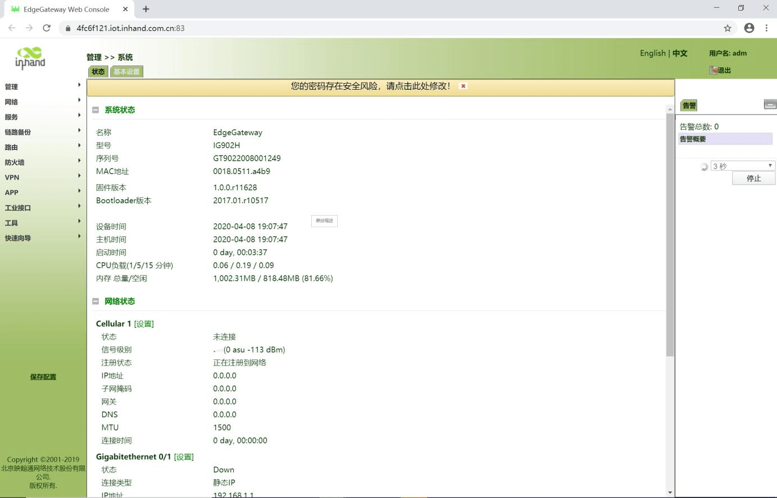Select model value IG902H
The height and width of the screenshot is (498, 777).
[226, 145]
